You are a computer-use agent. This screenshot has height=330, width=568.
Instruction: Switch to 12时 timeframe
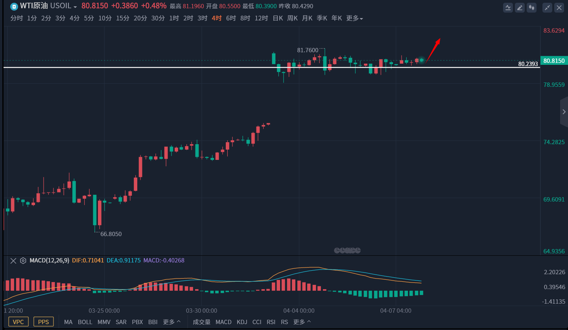[x=261, y=18]
